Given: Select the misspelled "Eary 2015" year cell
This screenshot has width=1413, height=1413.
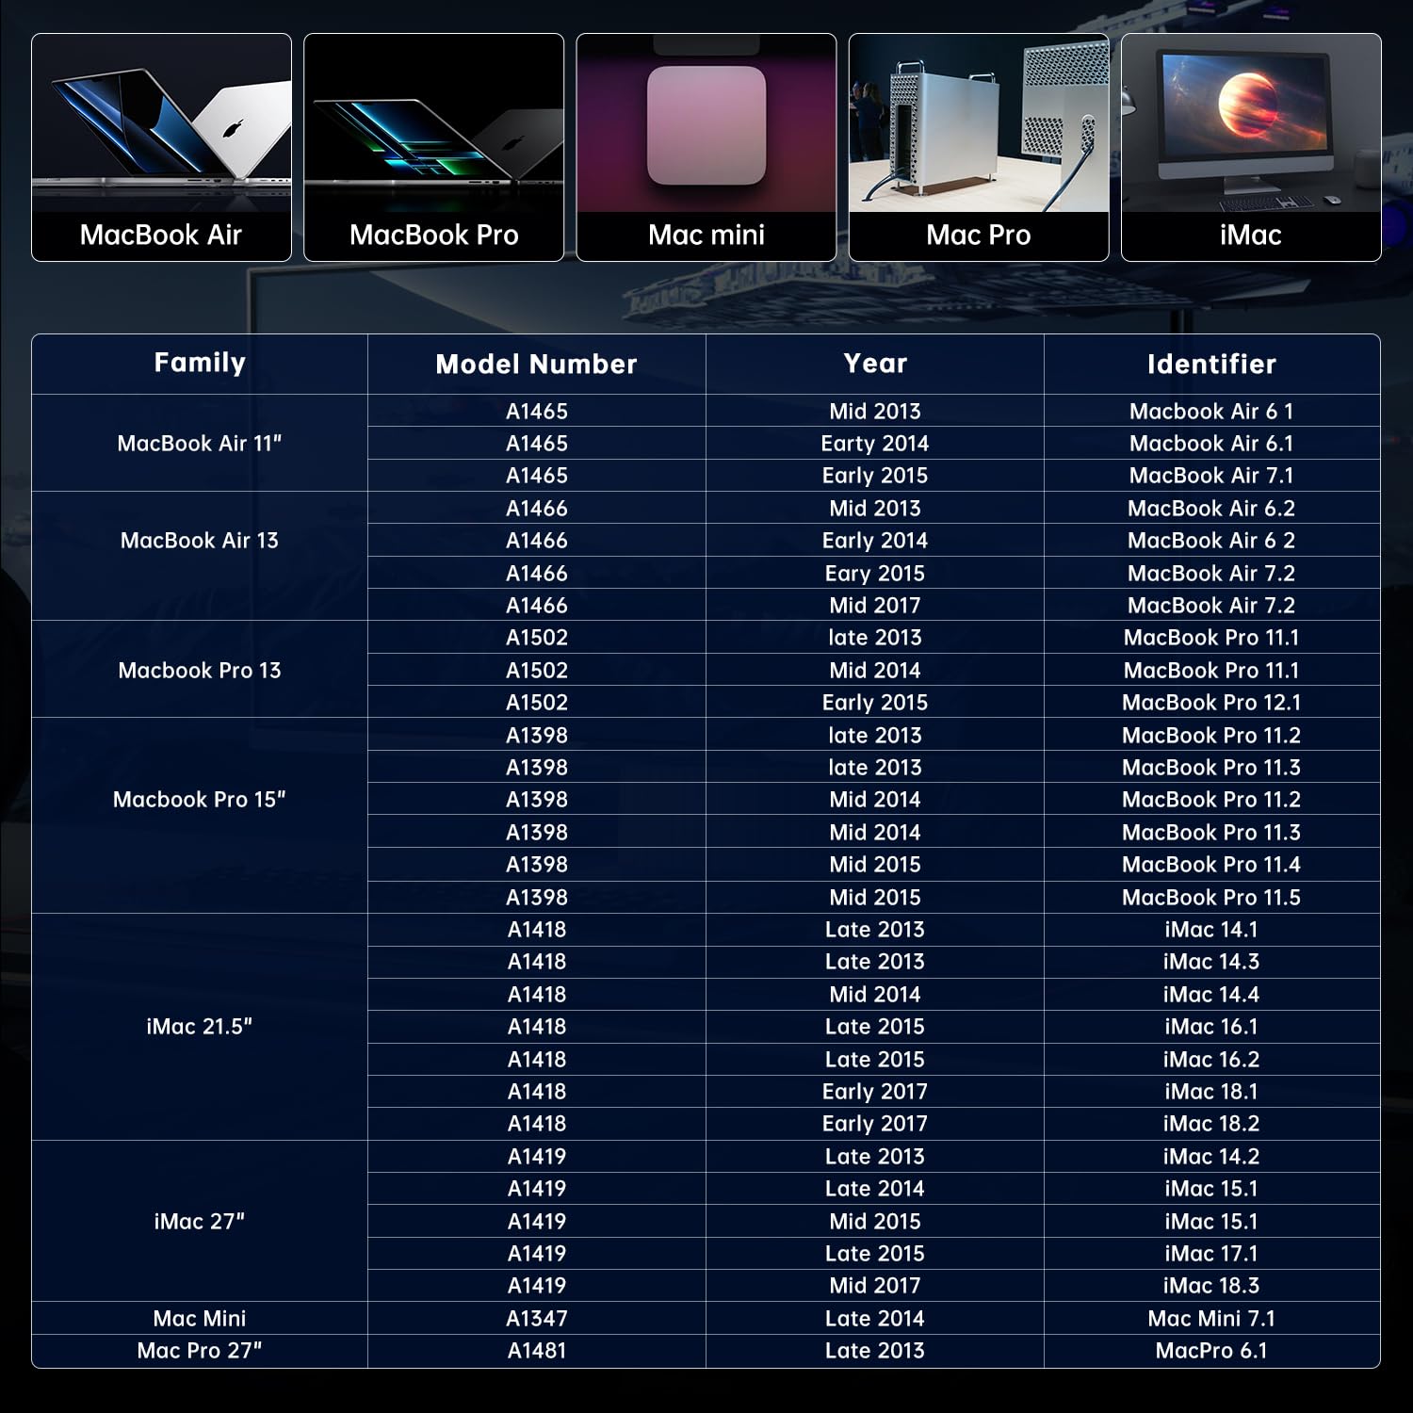Looking at the screenshot, I should click(x=875, y=573).
